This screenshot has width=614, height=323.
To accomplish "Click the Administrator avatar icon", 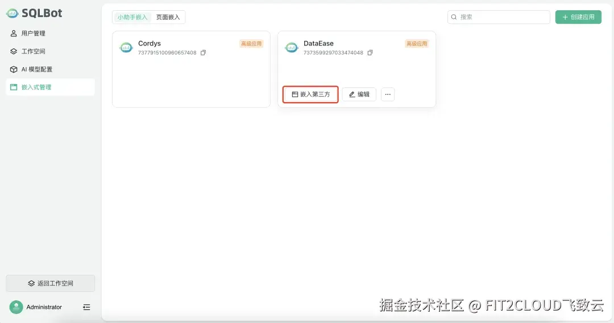I will pos(16,307).
